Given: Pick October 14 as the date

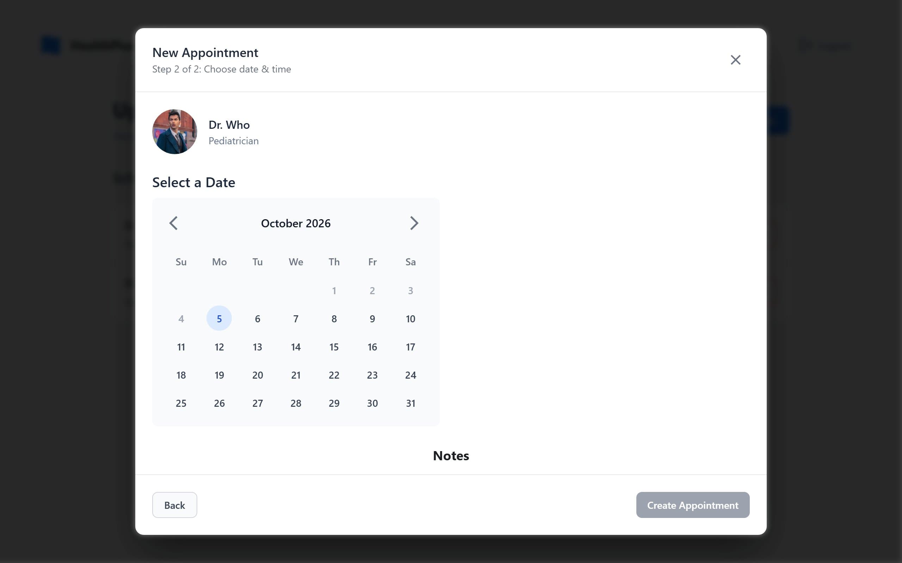Looking at the screenshot, I should point(296,347).
